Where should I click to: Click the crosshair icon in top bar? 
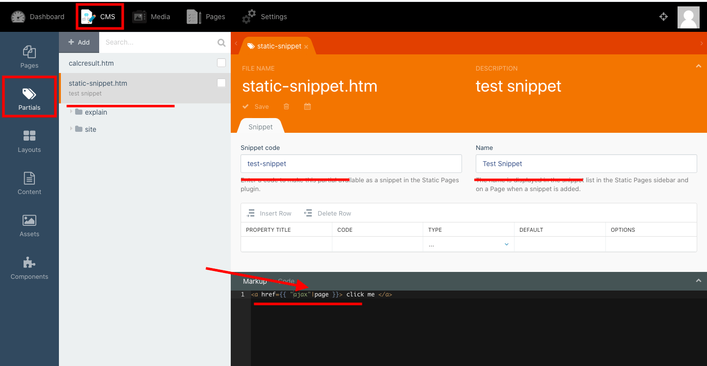coord(663,17)
